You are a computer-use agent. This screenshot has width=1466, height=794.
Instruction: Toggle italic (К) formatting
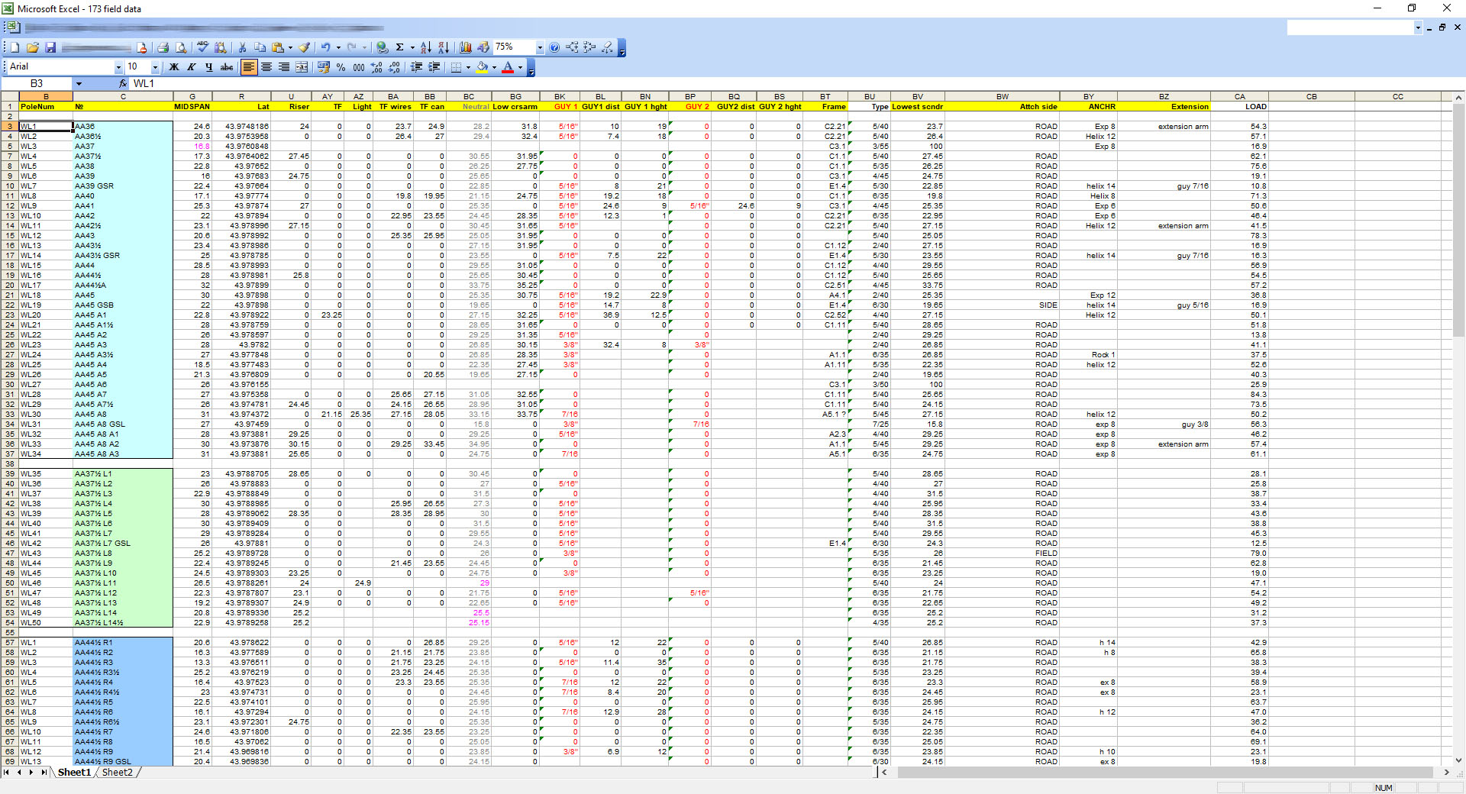click(x=192, y=67)
